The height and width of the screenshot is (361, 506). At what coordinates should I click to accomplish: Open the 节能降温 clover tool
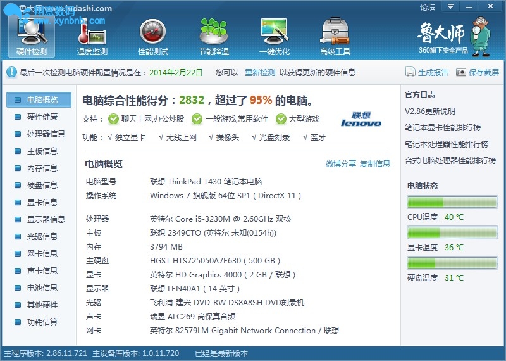(214, 37)
